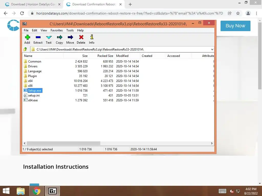Sort by Accessed column header
The image size is (262, 196).
tap(178, 56)
